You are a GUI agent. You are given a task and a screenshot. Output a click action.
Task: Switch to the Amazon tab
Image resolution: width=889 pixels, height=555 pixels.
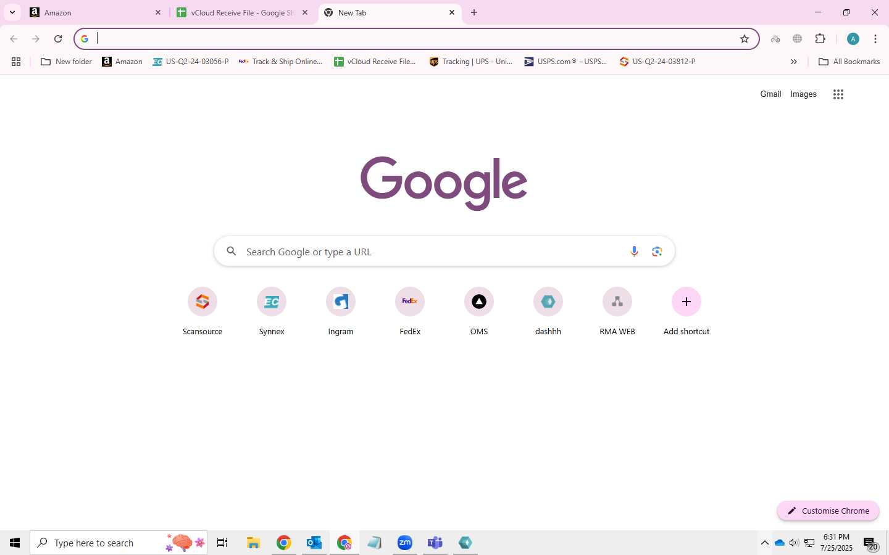(x=96, y=12)
